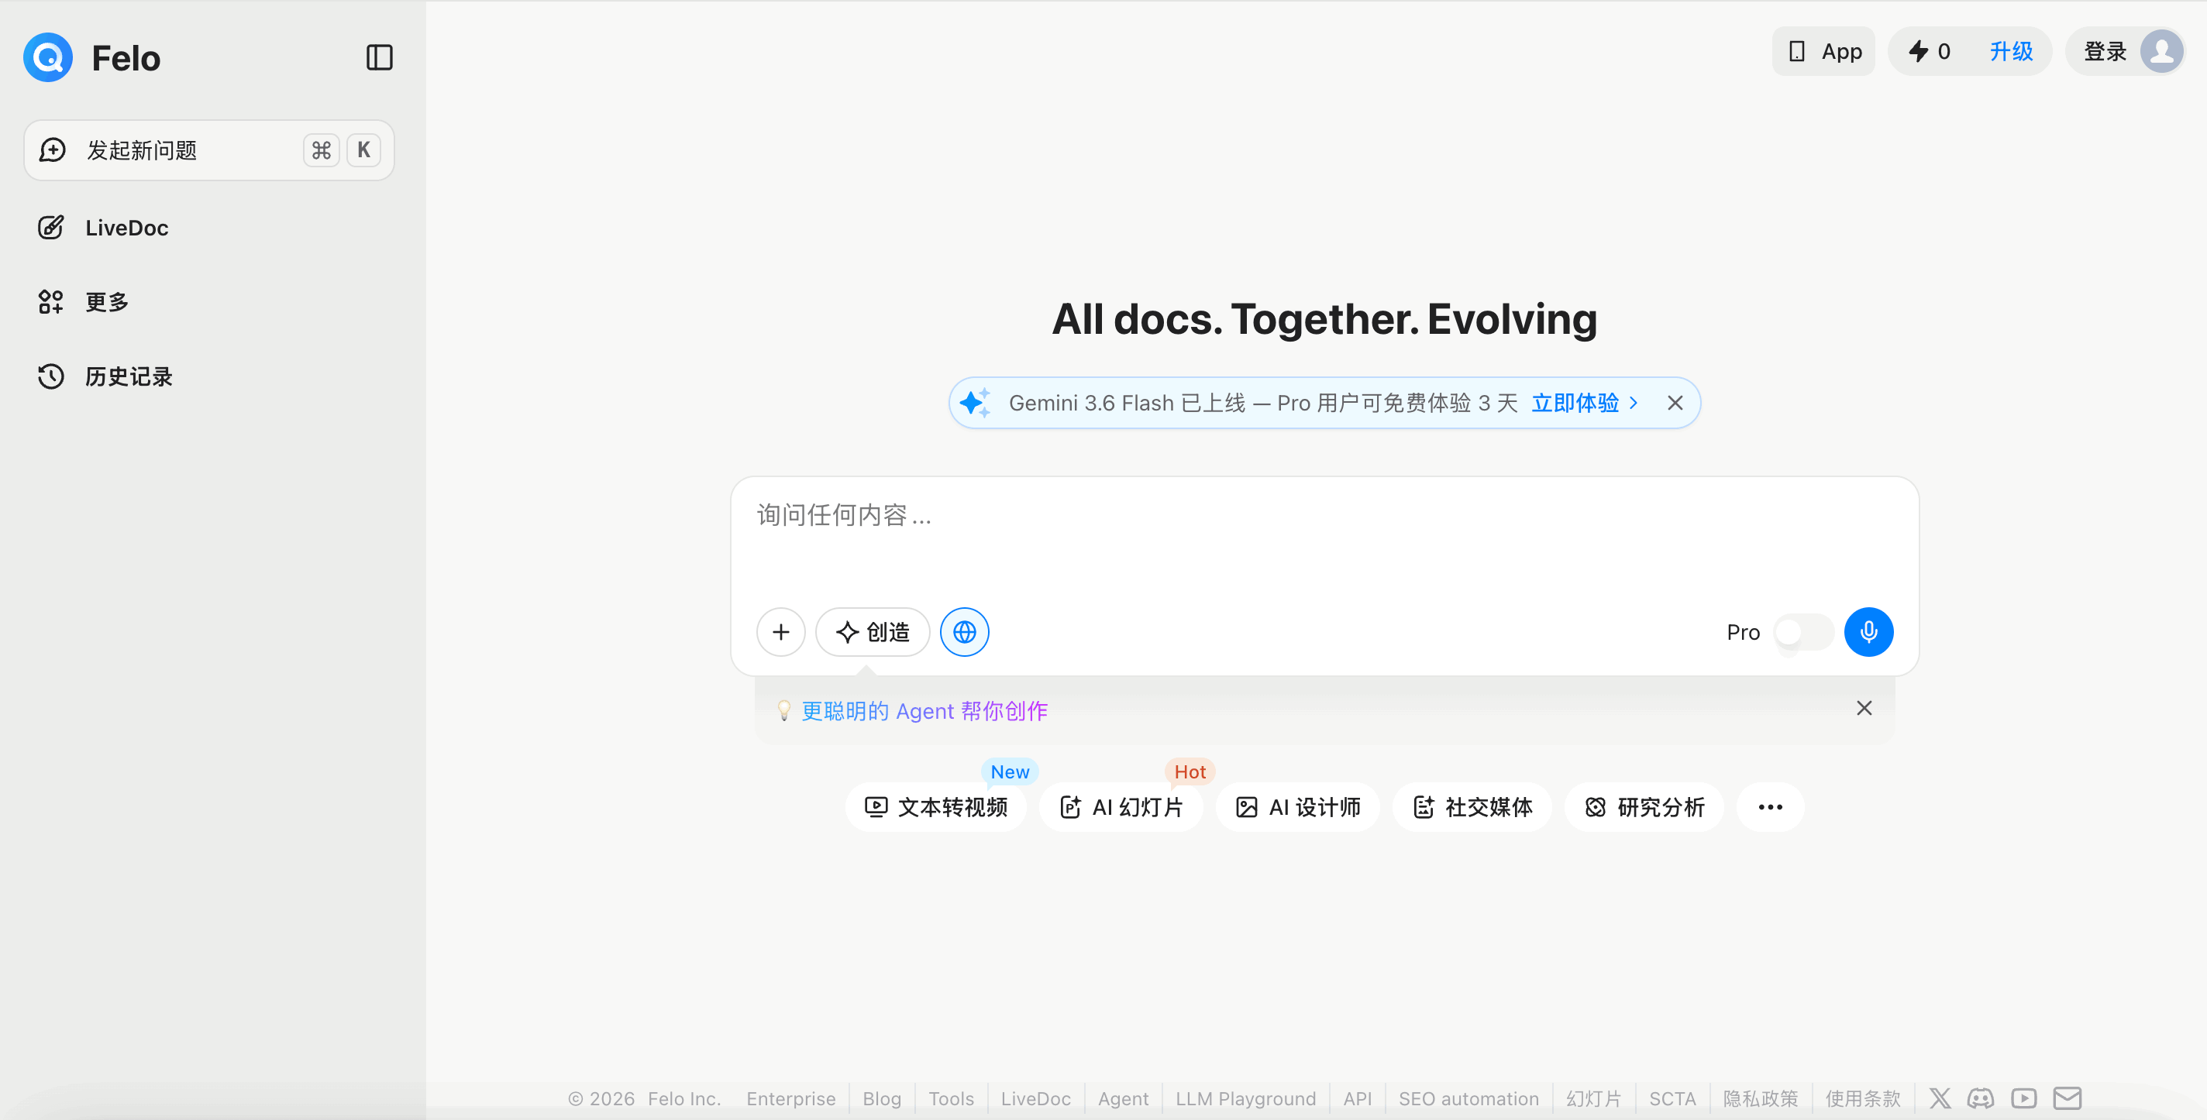Click the microphone voice input button
Screen dimensions: 2207x1120
click(1868, 632)
